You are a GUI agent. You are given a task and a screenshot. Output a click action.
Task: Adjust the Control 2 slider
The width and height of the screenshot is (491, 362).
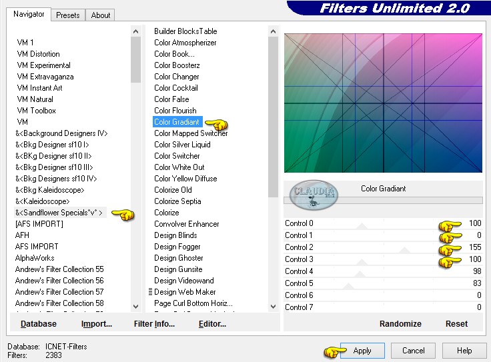click(x=404, y=250)
